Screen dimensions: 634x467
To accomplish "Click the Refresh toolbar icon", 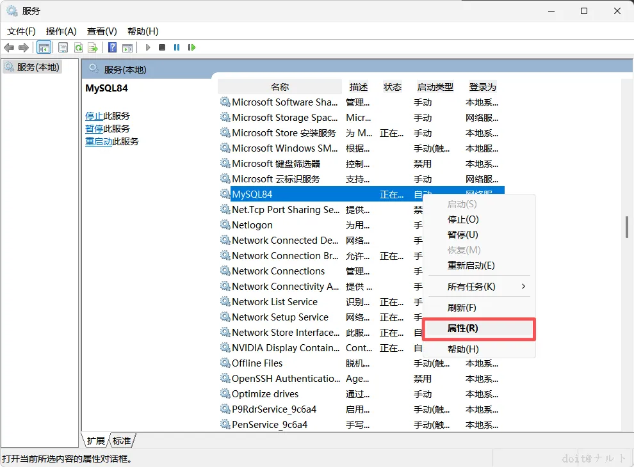I will click(x=78, y=48).
